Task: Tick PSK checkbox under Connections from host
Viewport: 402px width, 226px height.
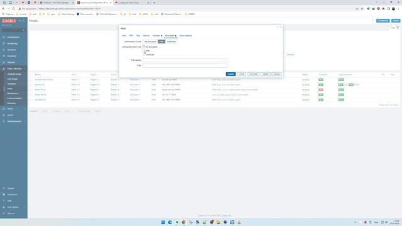Action: click(x=144, y=51)
